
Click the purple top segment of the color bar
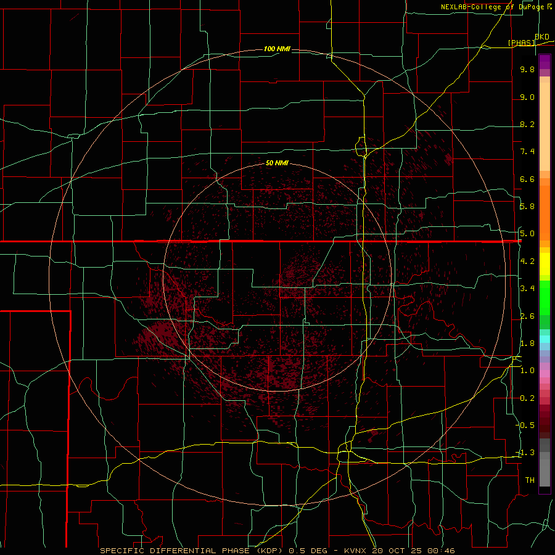pos(545,62)
